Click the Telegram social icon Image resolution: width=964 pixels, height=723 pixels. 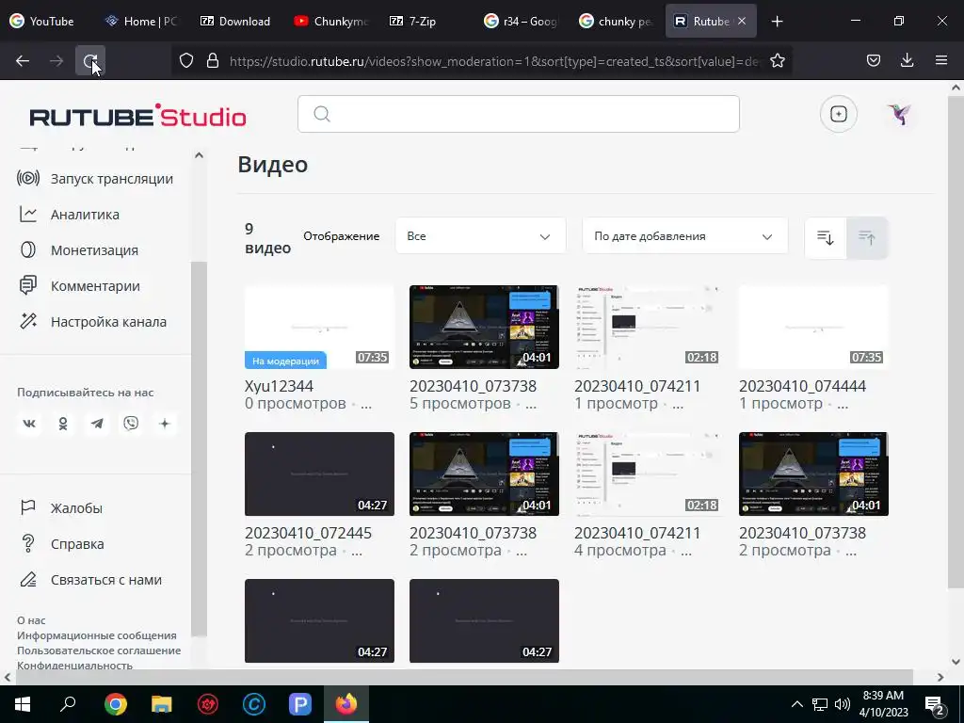tap(97, 424)
